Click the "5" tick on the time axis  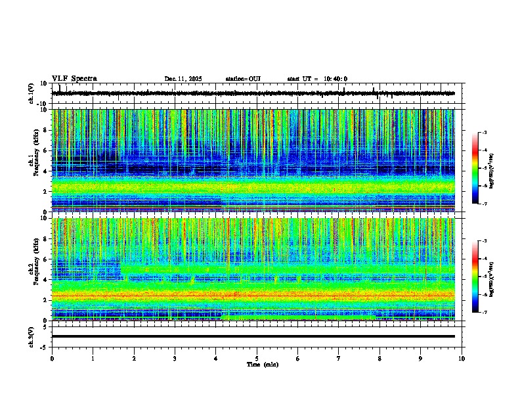tap(257, 359)
